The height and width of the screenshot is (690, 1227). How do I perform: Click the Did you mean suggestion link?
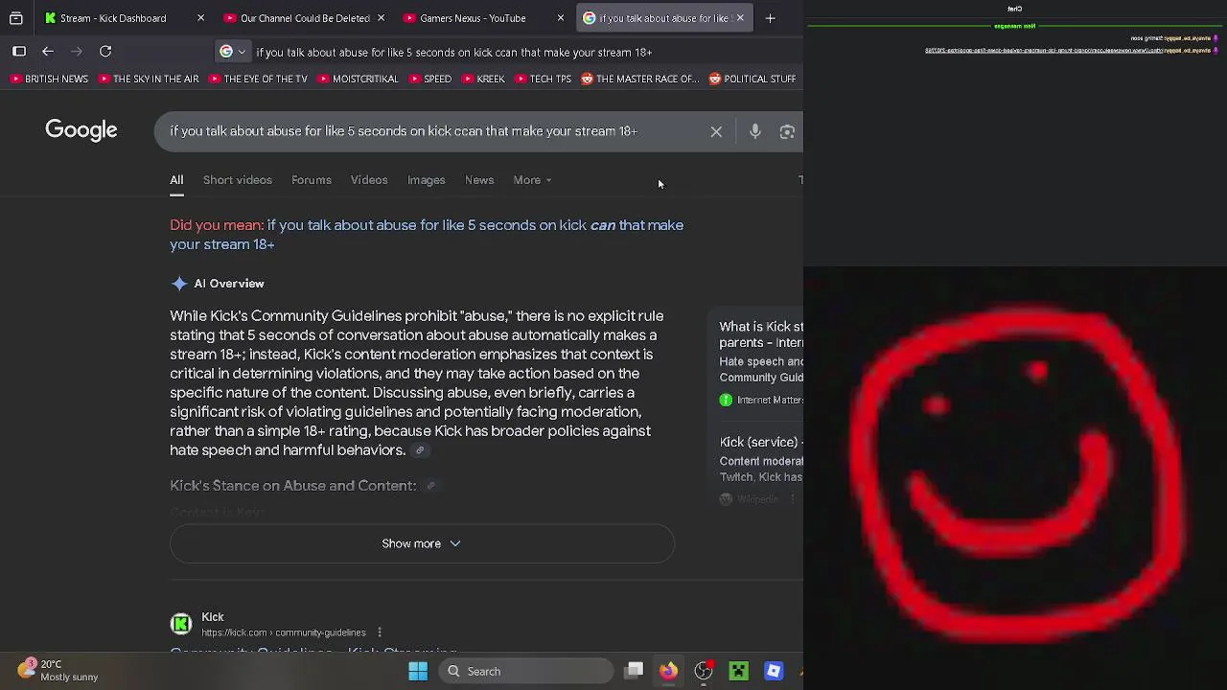point(427,235)
